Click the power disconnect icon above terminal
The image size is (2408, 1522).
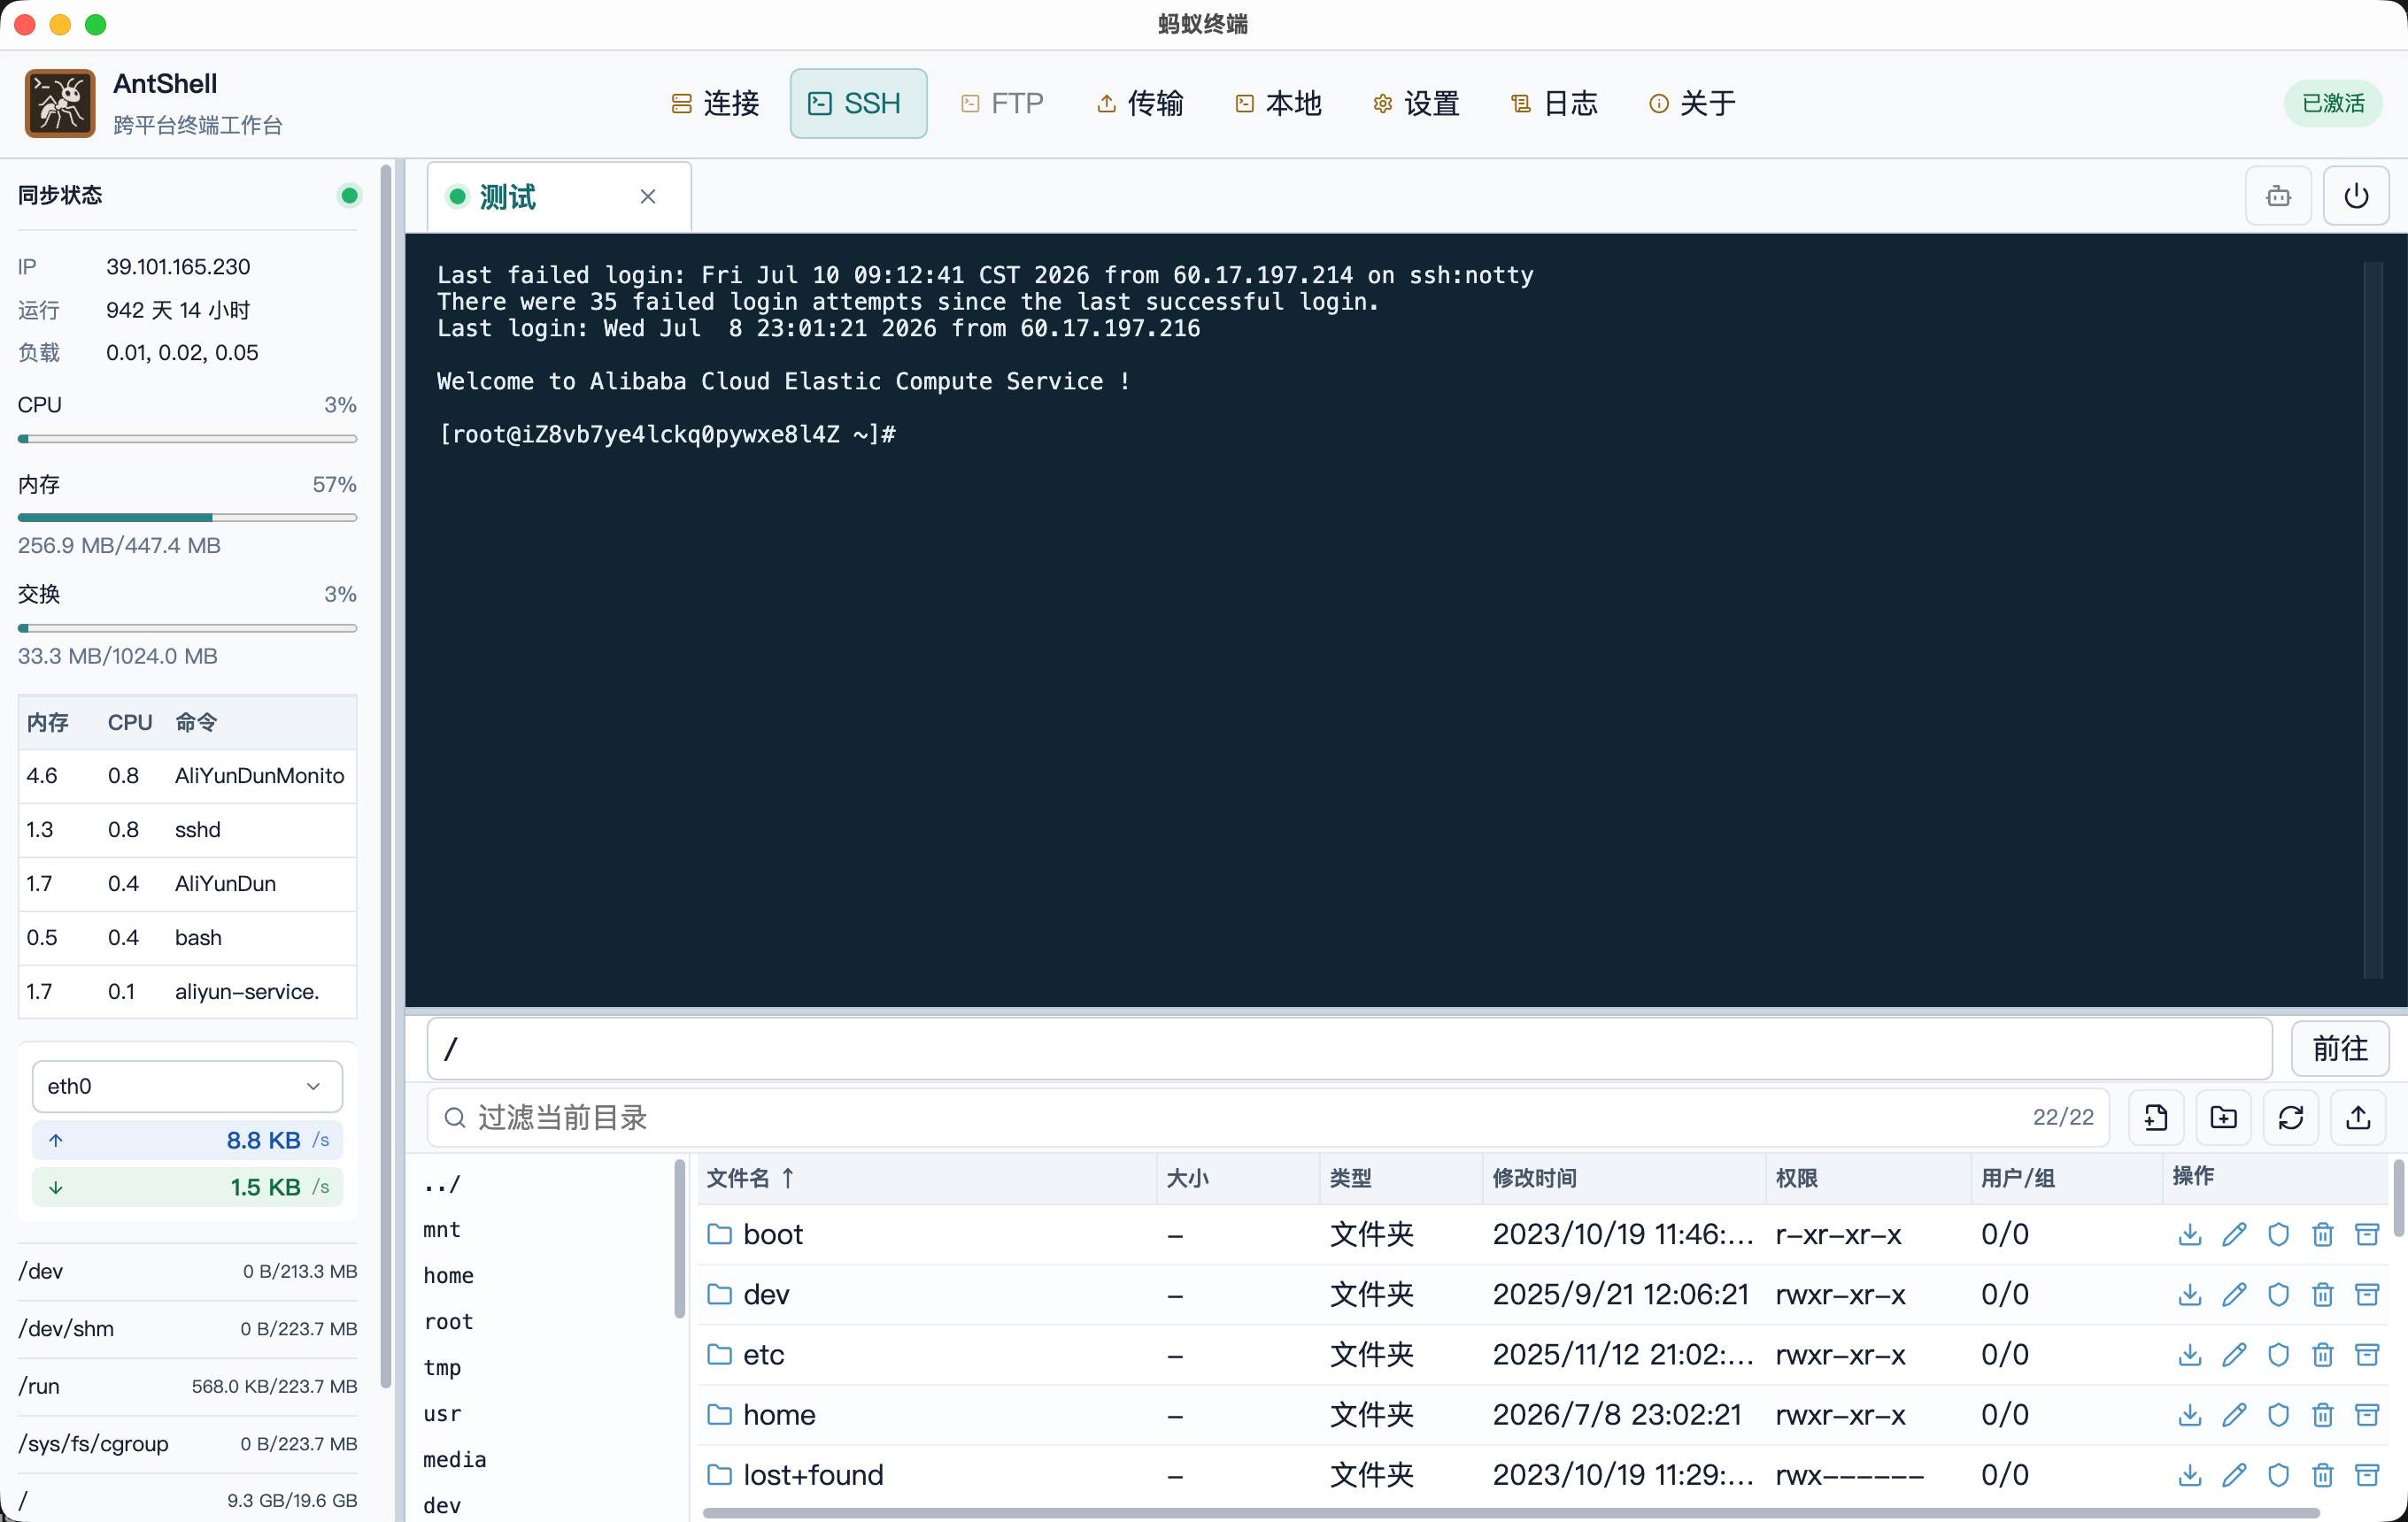point(2356,196)
